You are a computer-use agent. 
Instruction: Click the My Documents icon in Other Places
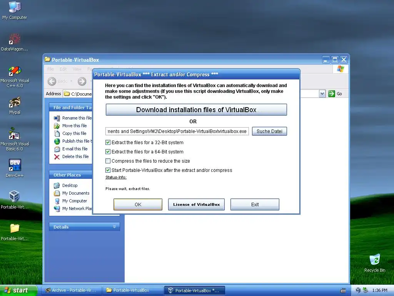click(57, 193)
